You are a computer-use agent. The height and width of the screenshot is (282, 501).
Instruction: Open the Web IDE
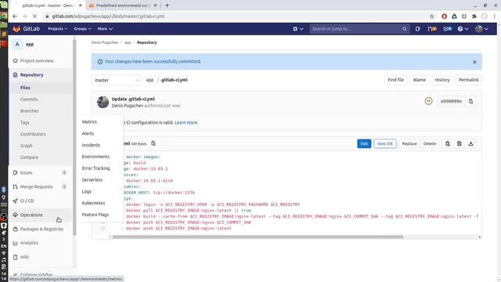[x=384, y=143]
